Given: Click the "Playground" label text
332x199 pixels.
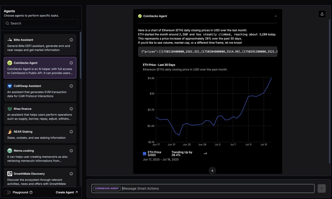Looking at the screenshot, I should coord(20,192).
